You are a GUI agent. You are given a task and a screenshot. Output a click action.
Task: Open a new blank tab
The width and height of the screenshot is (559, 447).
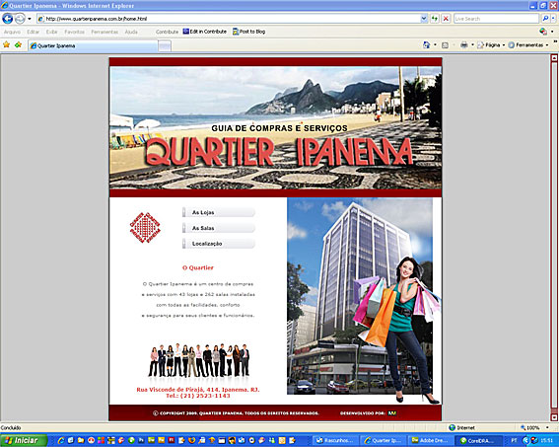tap(165, 45)
